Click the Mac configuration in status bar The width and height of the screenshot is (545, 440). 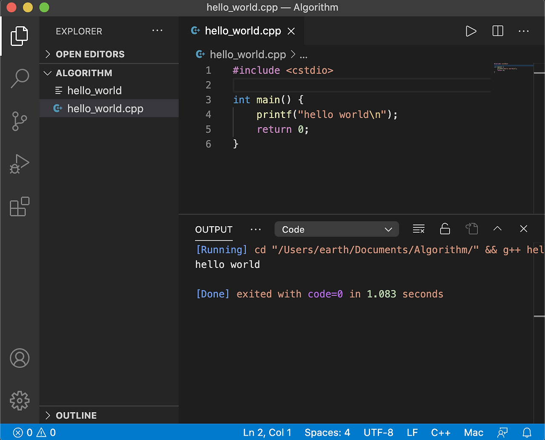pyautogui.click(x=473, y=433)
